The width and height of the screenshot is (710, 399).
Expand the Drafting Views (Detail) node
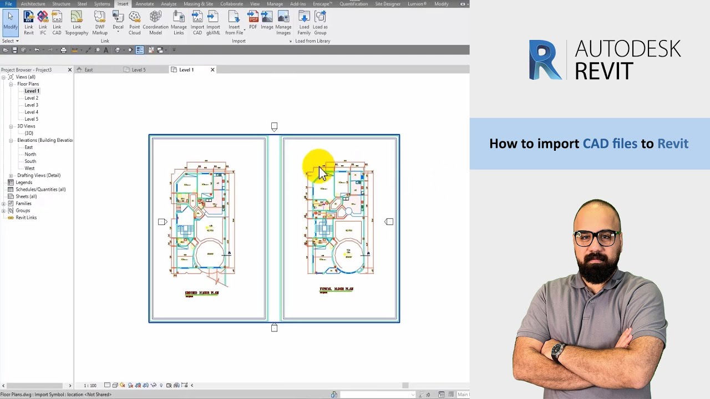(x=11, y=176)
